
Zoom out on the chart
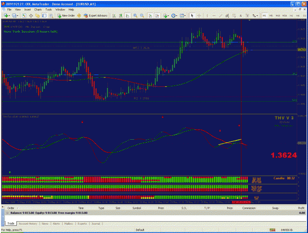click(142, 15)
